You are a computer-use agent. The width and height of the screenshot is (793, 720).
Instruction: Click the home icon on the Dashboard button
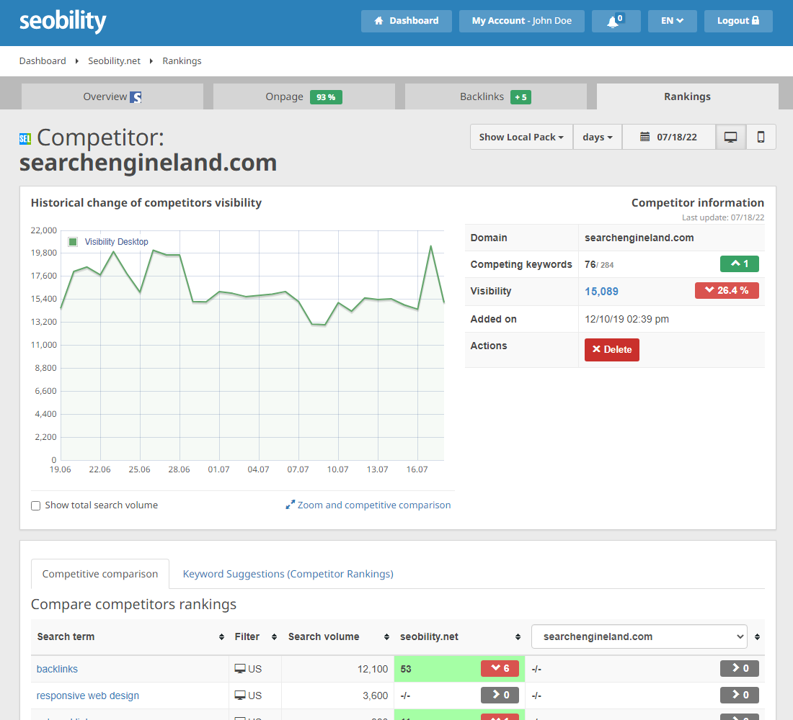(378, 21)
